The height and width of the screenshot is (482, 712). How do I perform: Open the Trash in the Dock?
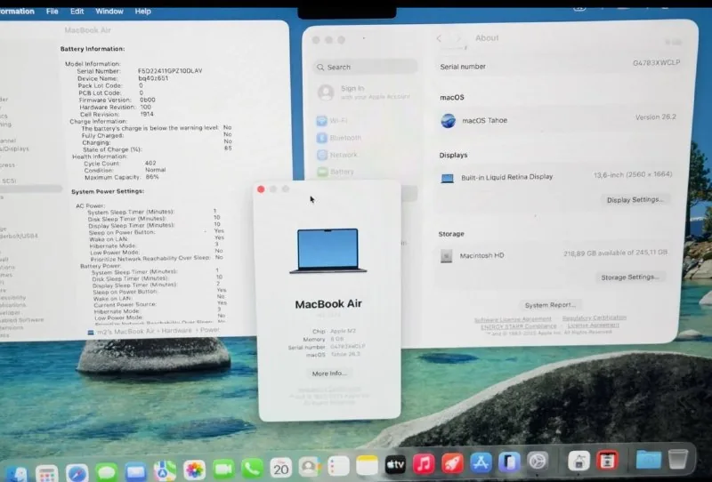pos(678,458)
